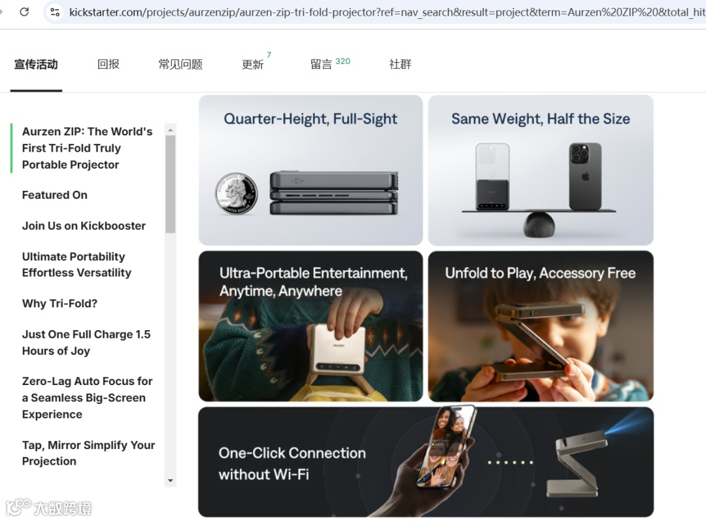
Task: Open the 常见问题 tab
Action: pyautogui.click(x=180, y=64)
